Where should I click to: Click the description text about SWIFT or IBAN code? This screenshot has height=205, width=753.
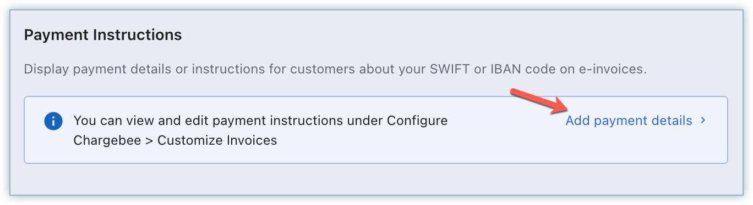click(x=335, y=70)
